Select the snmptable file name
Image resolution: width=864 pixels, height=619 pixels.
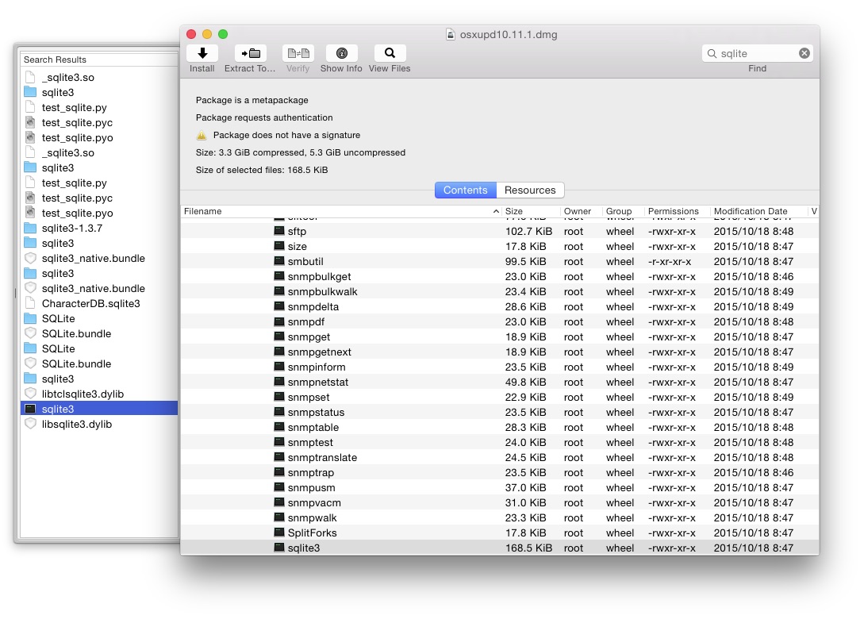pos(313,427)
